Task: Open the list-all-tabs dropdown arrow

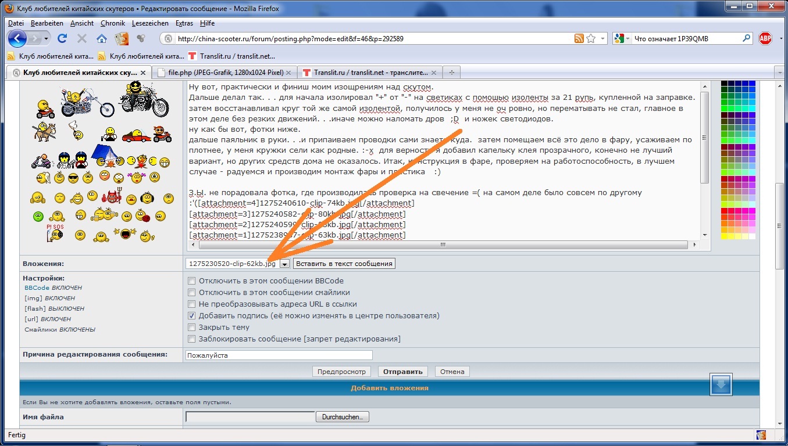Action: pos(779,73)
